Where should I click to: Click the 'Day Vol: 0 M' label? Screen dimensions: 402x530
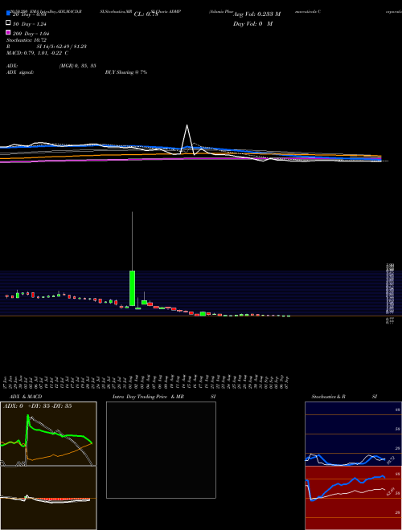click(252, 24)
